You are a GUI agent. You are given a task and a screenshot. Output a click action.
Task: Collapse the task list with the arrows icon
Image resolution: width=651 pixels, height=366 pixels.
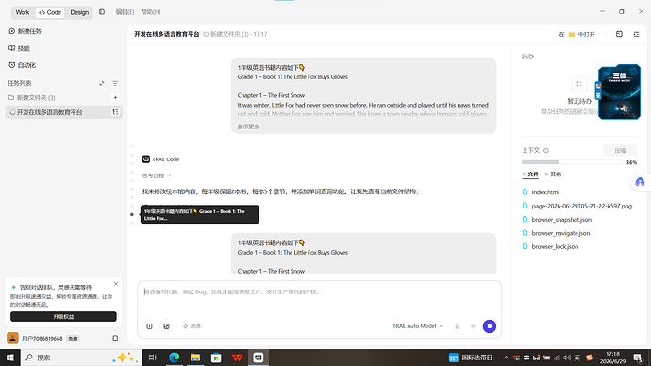(x=102, y=83)
